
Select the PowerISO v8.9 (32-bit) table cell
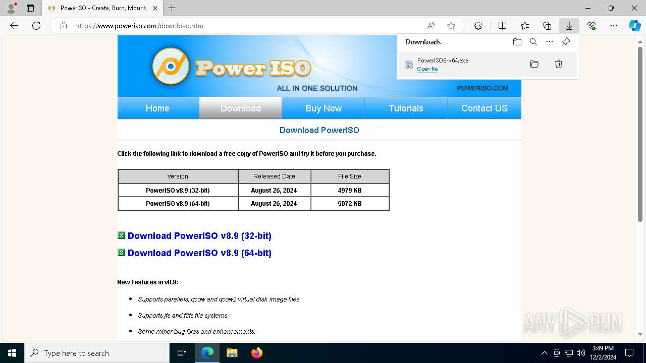coord(178,191)
